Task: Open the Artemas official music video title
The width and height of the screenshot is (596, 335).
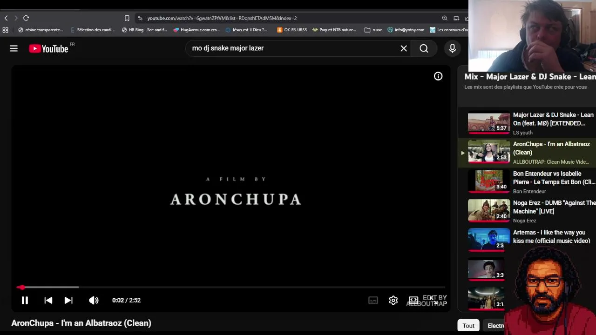Action: (552, 236)
